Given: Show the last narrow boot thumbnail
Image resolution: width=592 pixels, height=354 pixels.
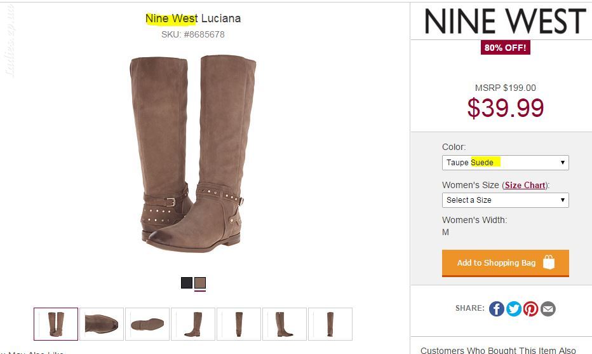Looking at the screenshot, I should [330, 324].
